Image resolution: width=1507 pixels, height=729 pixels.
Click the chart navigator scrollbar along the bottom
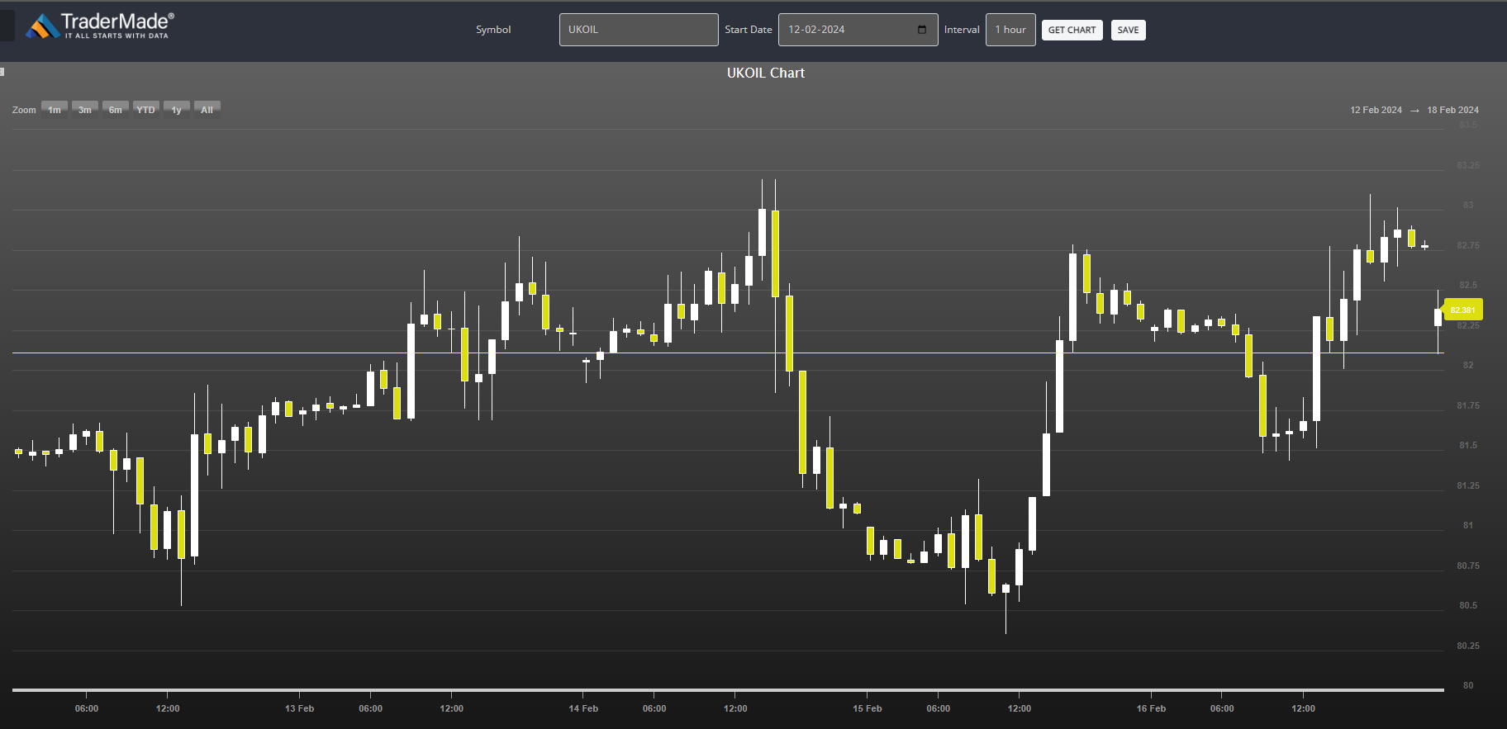(728, 689)
